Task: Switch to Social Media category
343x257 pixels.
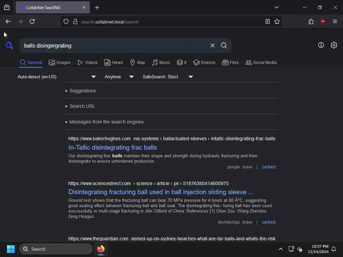Action: pyautogui.click(x=261, y=63)
